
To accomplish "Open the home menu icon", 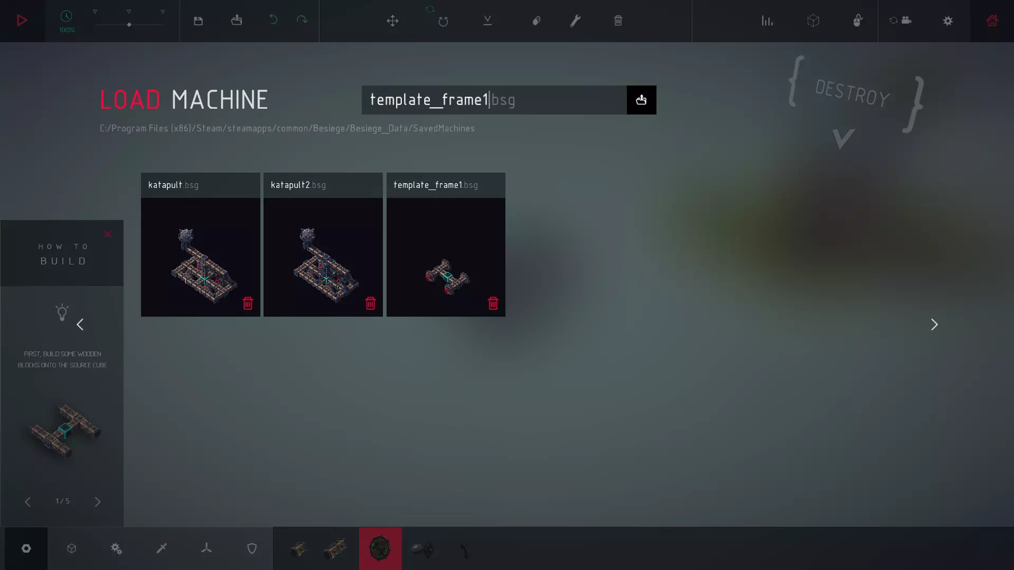I will [x=992, y=21].
